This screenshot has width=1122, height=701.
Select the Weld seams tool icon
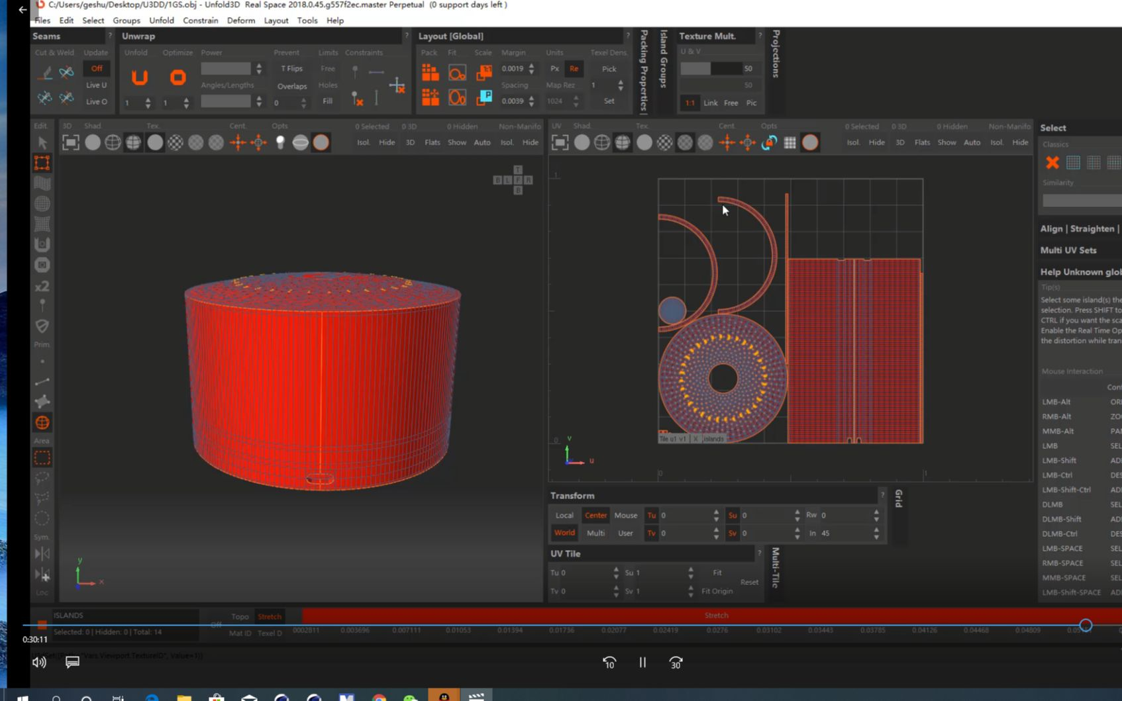tap(66, 72)
